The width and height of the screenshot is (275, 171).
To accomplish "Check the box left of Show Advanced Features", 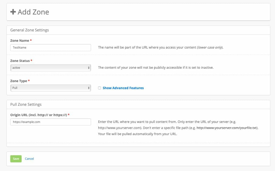I will click(99, 88).
